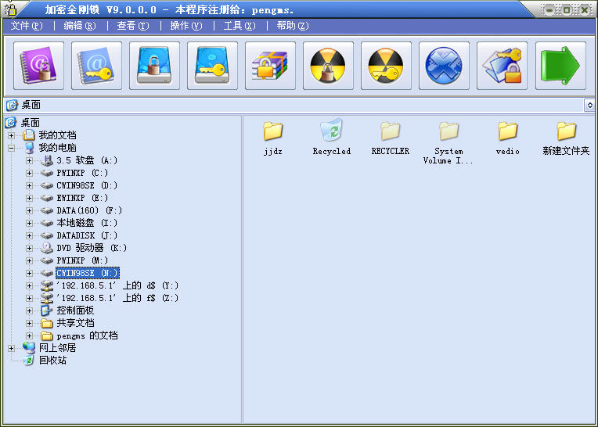Click the locked archive toolbar icon
This screenshot has width=598, height=427.
[271, 66]
